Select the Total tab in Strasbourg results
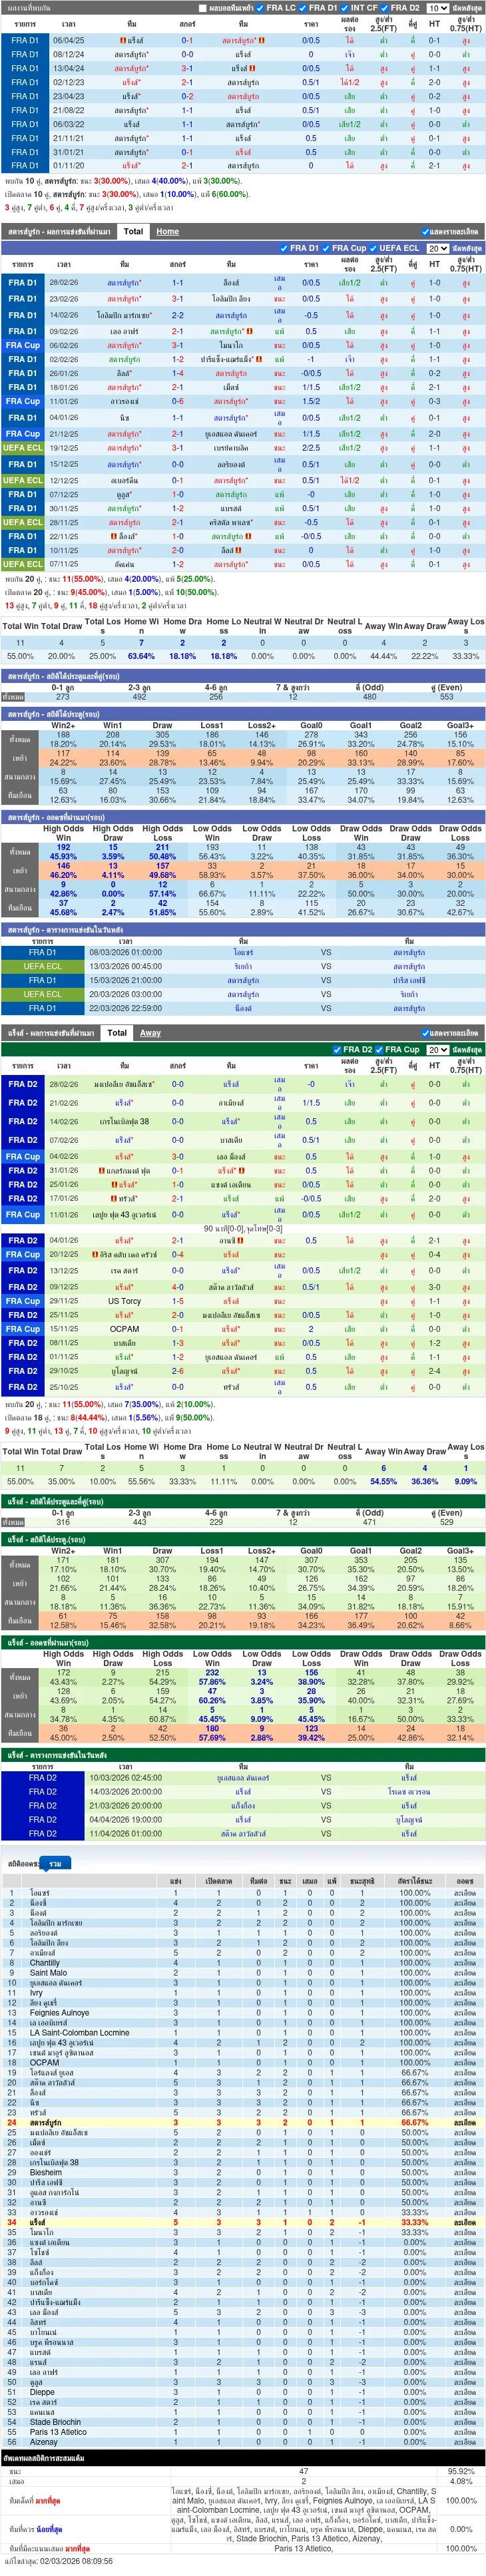Screen dimensions: 486x2576 click(x=133, y=231)
